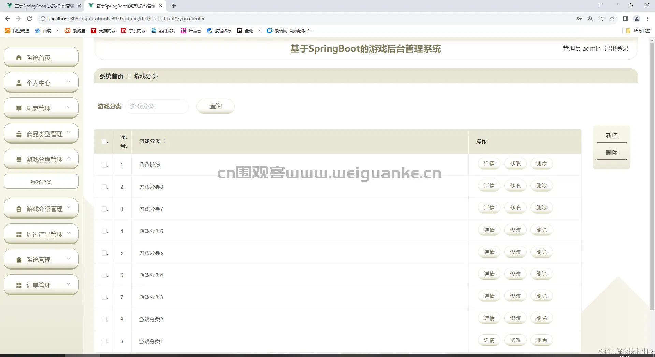This screenshot has width=655, height=357.
Task: Click 修改 for row 游戏分类8
Action: coord(515,186)
